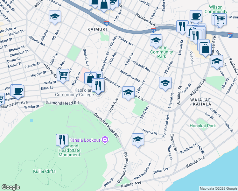Select the shopping bag marker near Pōkole St
238x191 pixels.
click(x=90, y=79)
